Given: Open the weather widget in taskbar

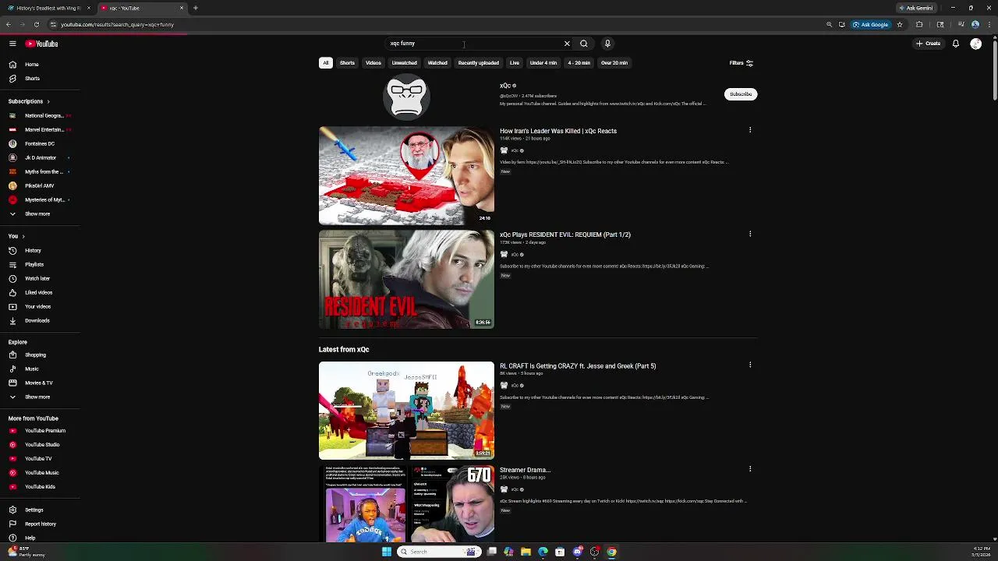Looking at the screenshot, I should tap(27, 552).
